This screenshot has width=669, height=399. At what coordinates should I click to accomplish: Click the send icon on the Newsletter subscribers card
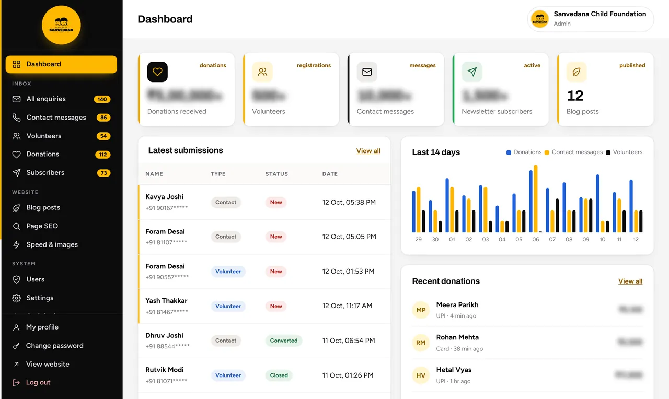click(x=472, y=72)
